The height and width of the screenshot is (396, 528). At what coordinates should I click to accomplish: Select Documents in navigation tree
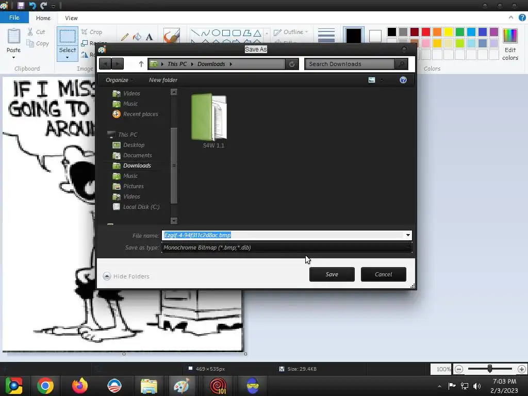[x=133, y=155]
